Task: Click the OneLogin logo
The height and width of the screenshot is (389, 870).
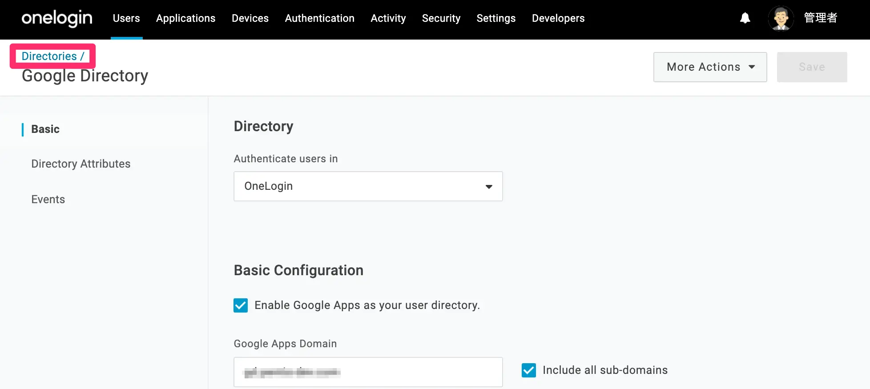Action: coord(57,18)
